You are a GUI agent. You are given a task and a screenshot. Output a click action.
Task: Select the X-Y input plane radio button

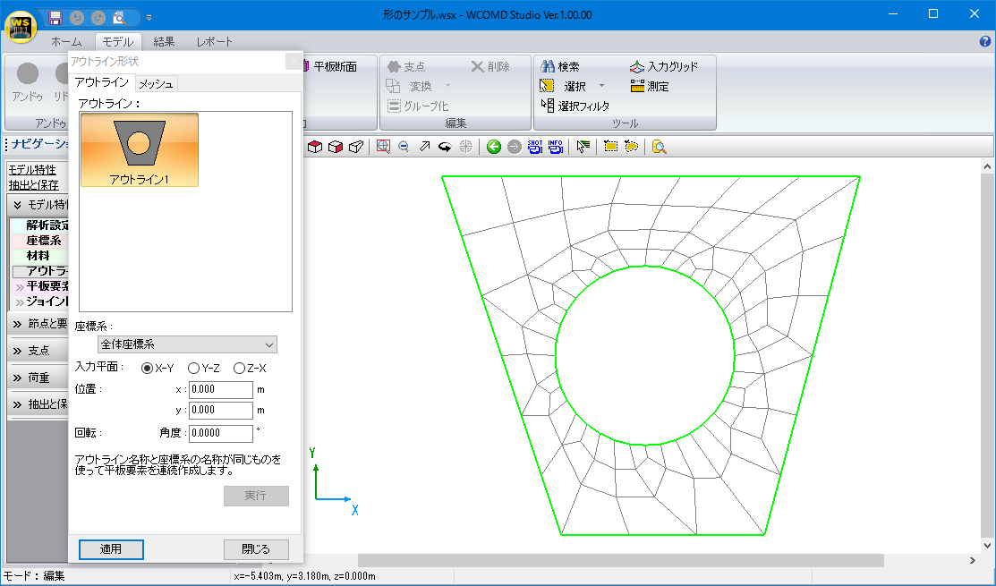tap(148, 368)
